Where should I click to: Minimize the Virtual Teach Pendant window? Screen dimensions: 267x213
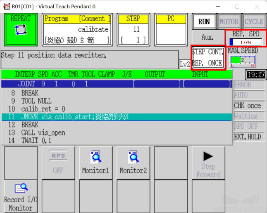218,7
